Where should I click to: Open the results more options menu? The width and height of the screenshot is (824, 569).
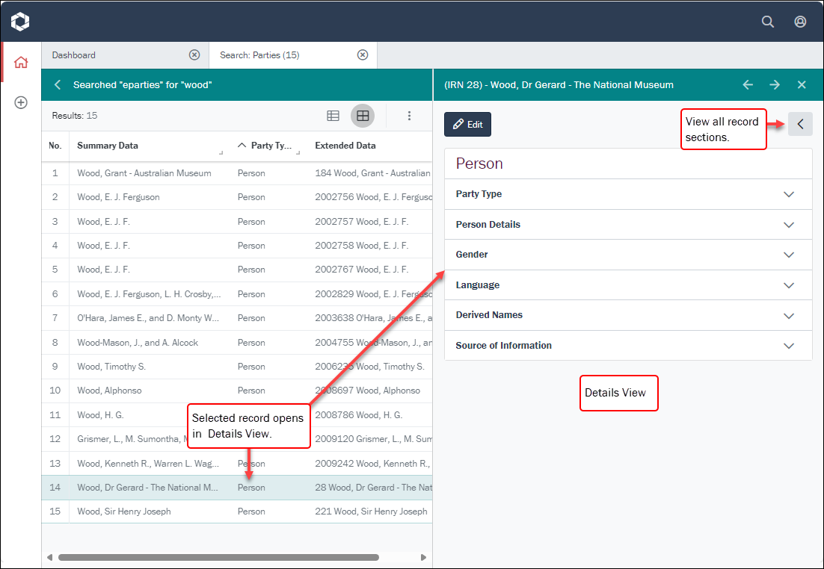[x=409, y=116]
